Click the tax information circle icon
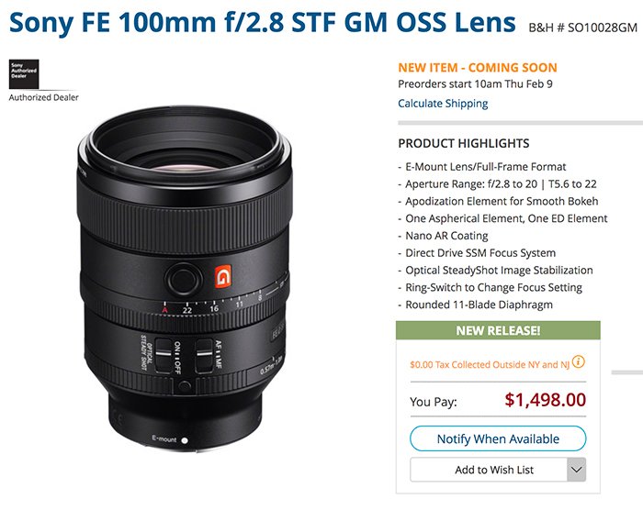This screenshot has width=643, height=510. 579,363
